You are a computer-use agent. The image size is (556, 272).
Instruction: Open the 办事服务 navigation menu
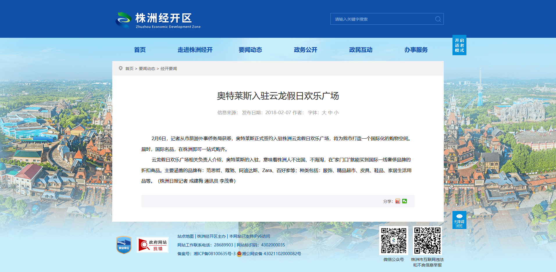pos(416,50)
